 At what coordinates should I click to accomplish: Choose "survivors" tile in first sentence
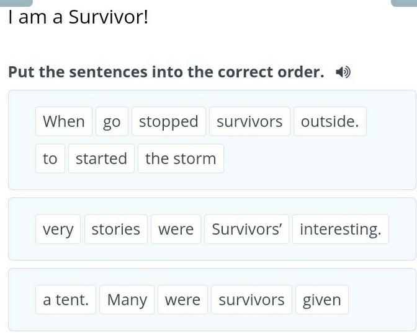[x=249, y=121]
